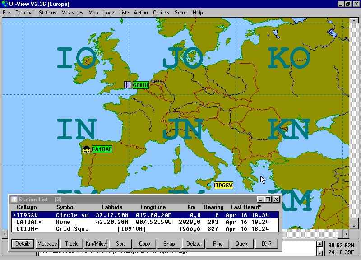Open the Messages menu
This screenshot has height=260, width=361.
pos(72,13)
